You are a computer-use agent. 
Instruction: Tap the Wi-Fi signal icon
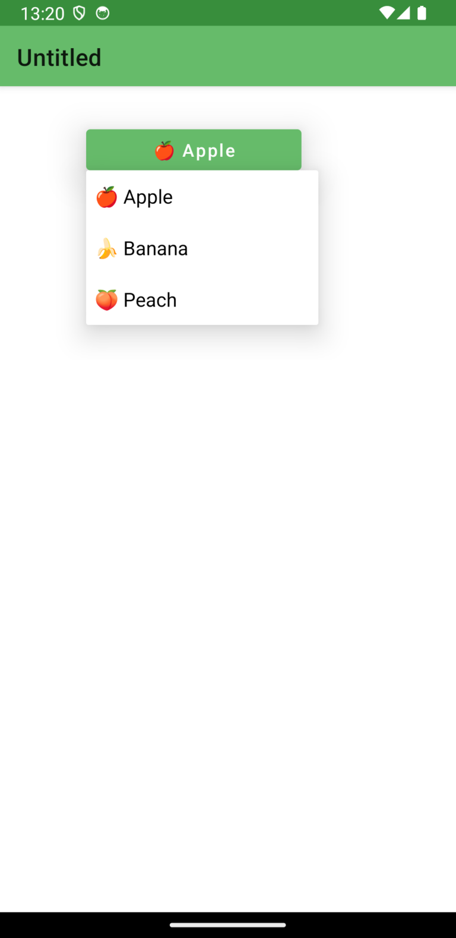tap(387, 13)
